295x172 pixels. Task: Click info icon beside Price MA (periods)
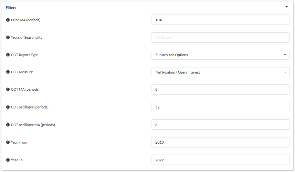point(8,20)
